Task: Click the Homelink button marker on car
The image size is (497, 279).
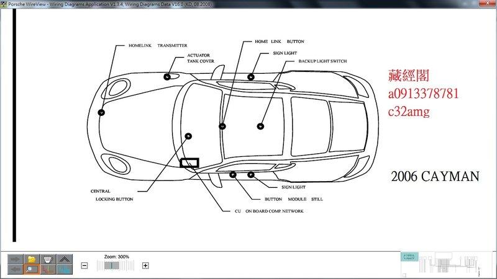Action: 222,126
